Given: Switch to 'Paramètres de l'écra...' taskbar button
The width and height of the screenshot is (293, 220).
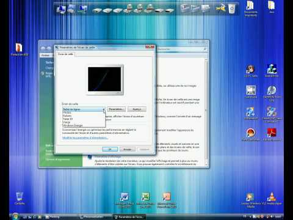Looking at the screenshot, I should point(129,217).
